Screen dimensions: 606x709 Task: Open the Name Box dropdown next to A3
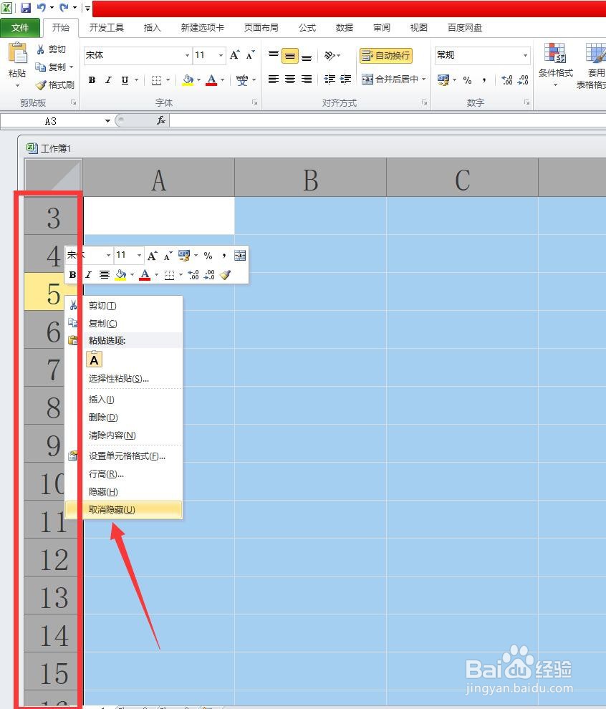[107, 121]
